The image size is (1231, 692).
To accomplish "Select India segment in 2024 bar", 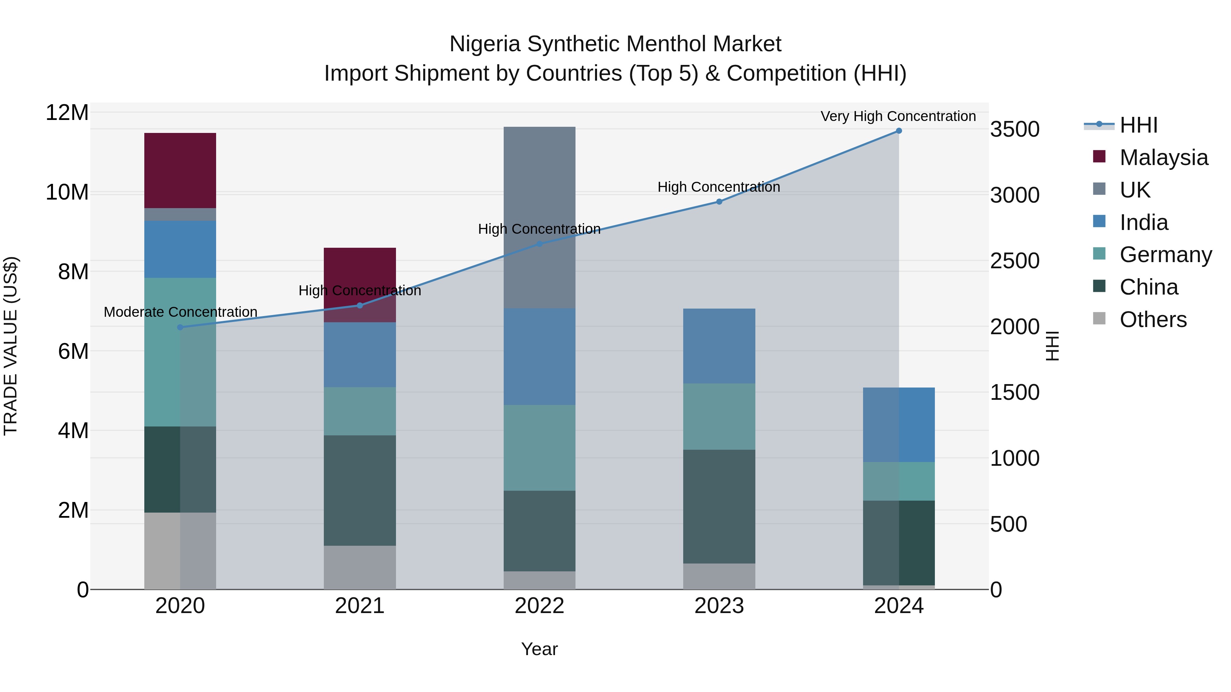I will point(899,425).
